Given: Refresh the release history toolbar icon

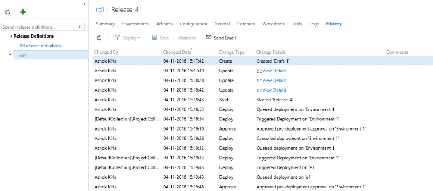Looking at the screenshot, I should [99, 38].
